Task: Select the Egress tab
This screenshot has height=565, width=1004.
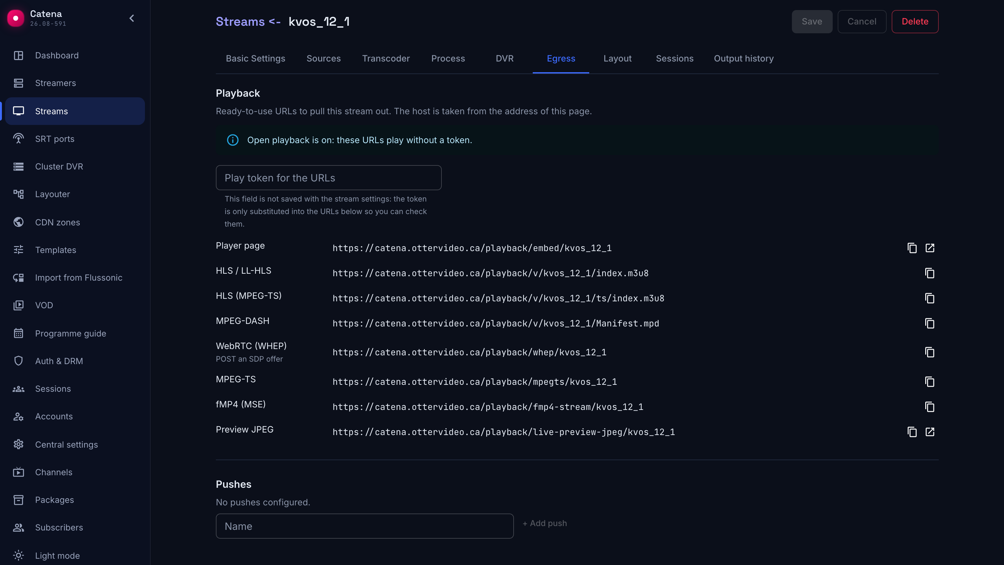Action: [x=561, y=58]
